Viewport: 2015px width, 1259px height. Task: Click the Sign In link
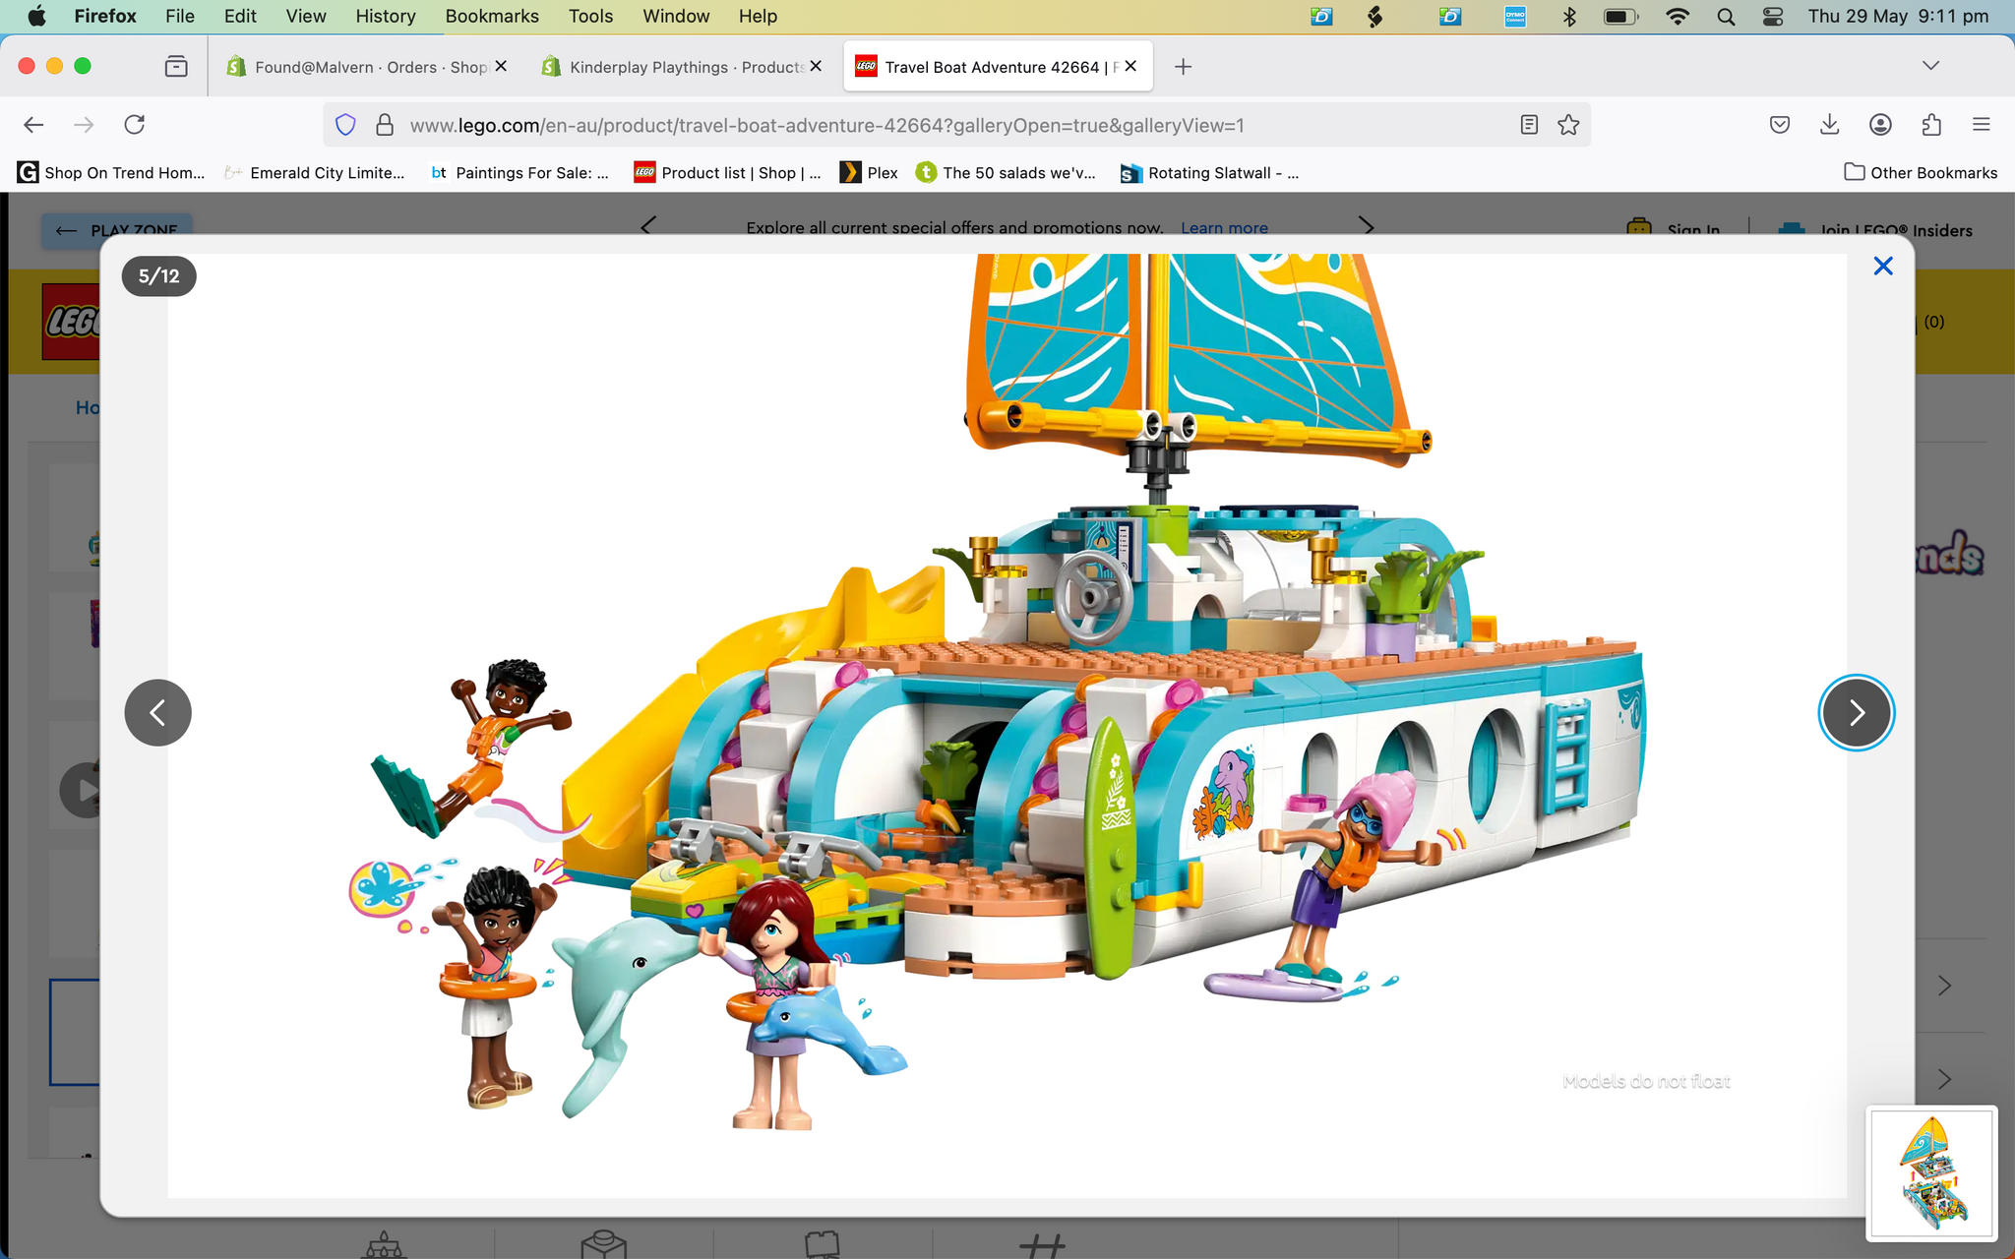[1674, 229]
